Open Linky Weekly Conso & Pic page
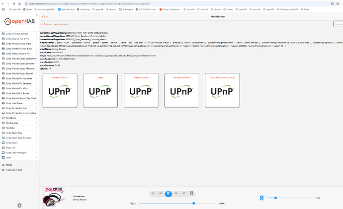Viewport: 343px width, 209px height. pos(20,44)
